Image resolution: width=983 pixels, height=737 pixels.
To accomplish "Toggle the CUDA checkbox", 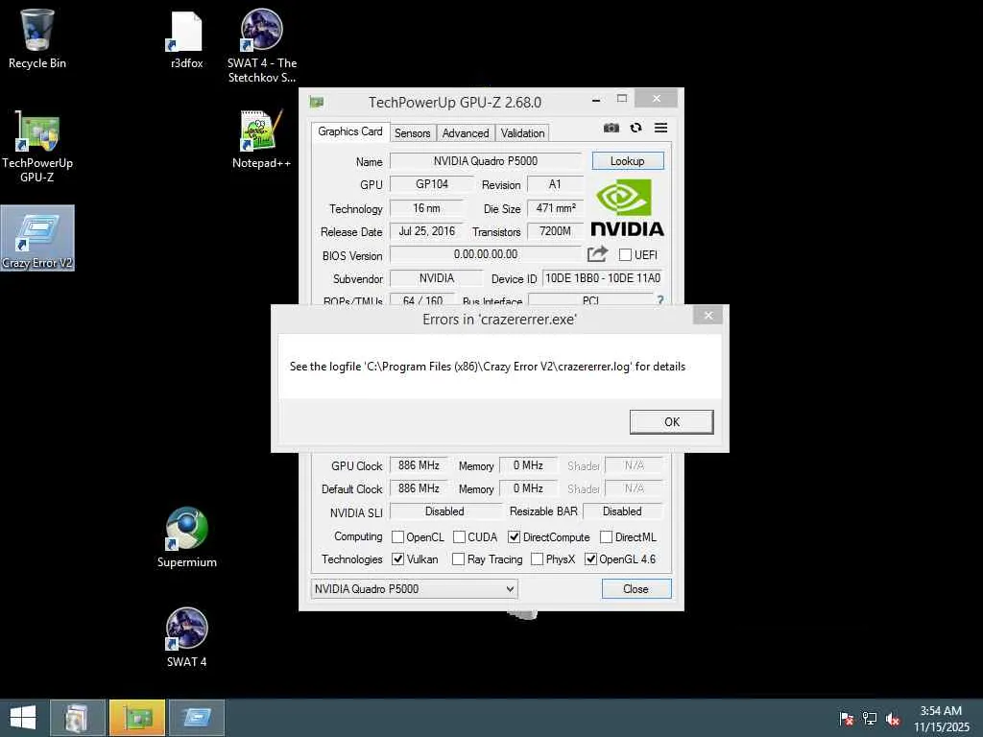I will 459,537.
